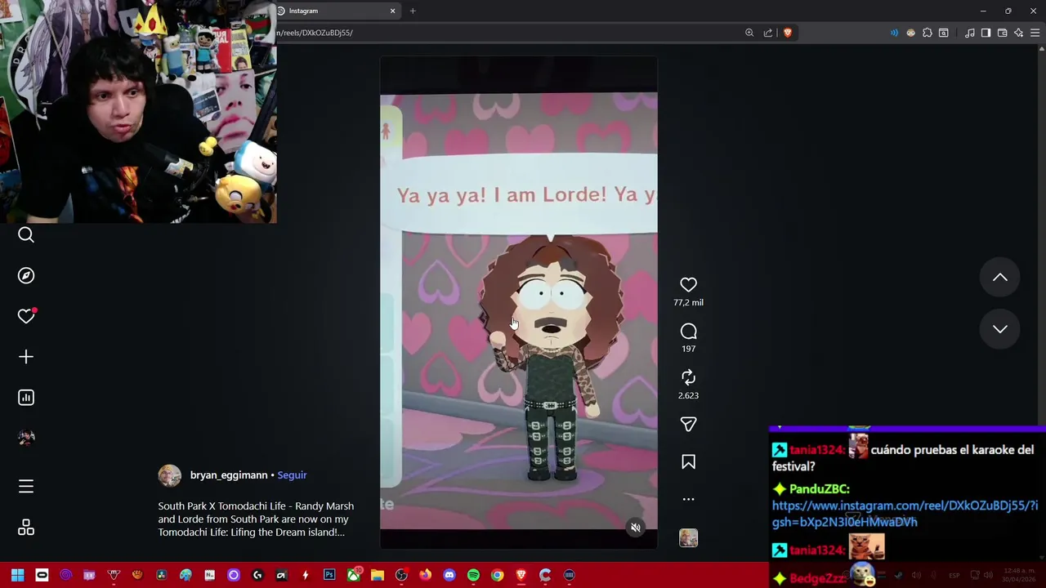Open the Windows Start button
This screenshot has height=588, width=1046.
17,575
